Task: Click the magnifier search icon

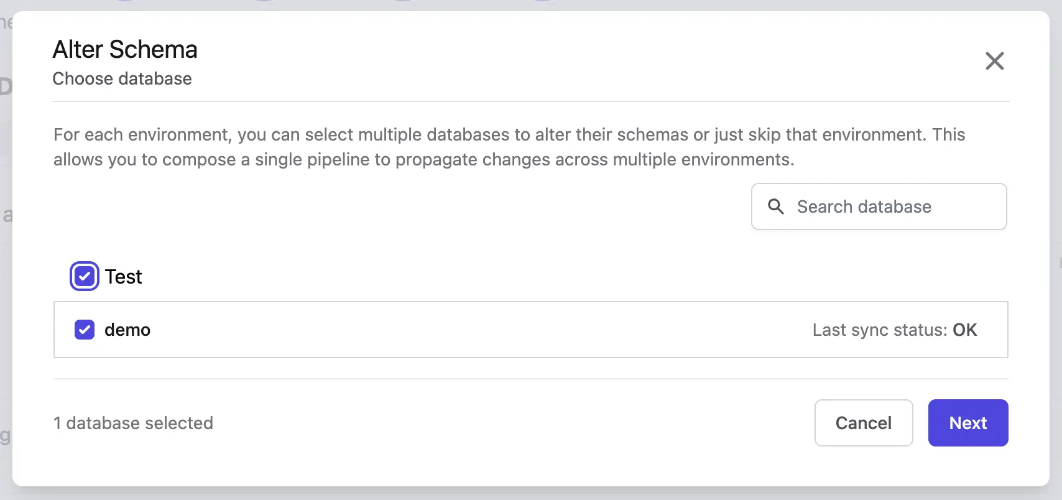Action: [x=776, y=206]
